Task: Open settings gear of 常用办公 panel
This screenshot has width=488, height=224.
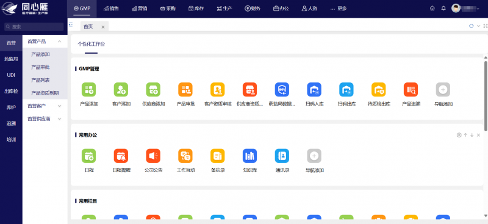Action: [x=459, y=135]
